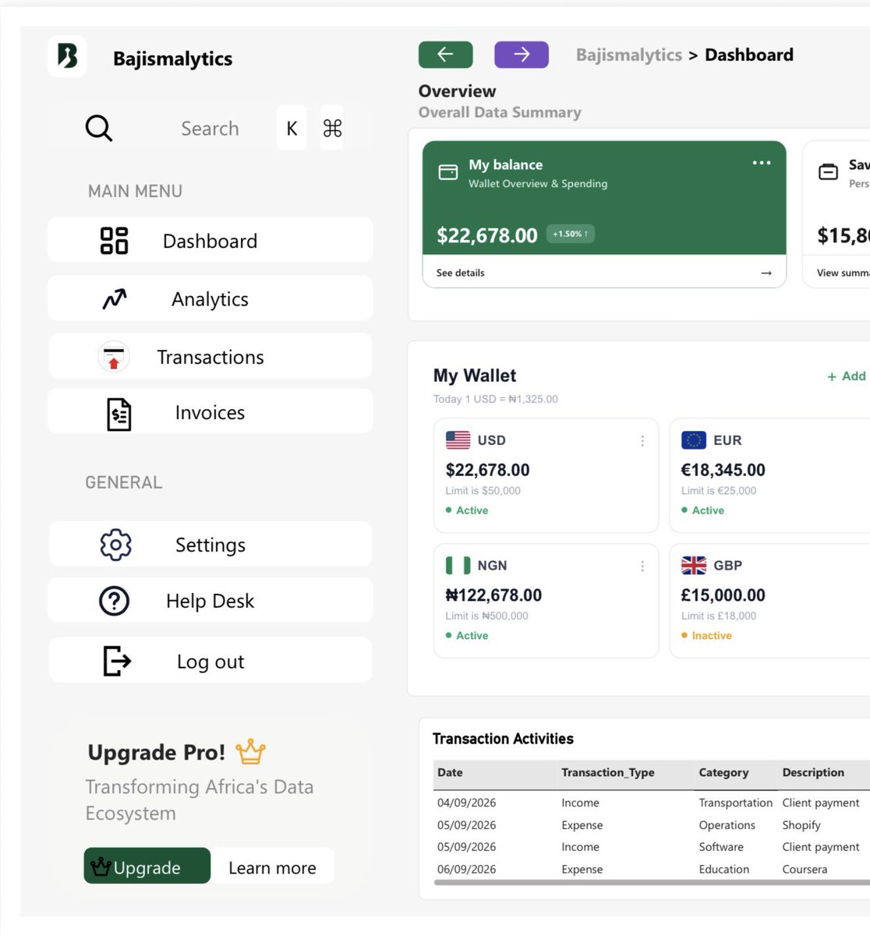Click the £15,000.00 GBP balance
The image size is (870, 935).
[x=723, y=595]
